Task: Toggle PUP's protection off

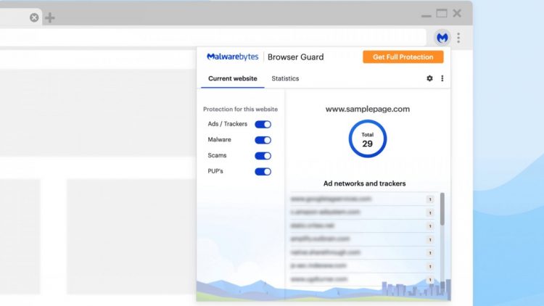Action: point(263,171)
